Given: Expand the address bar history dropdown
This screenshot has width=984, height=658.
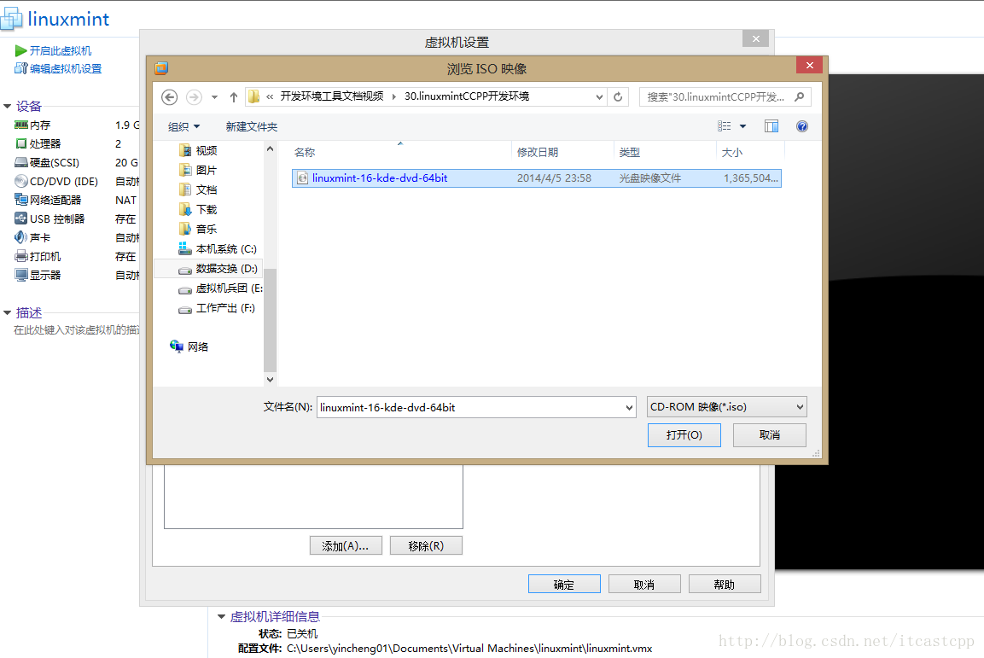Looking at the screenshot, I should tap(599, 97).
